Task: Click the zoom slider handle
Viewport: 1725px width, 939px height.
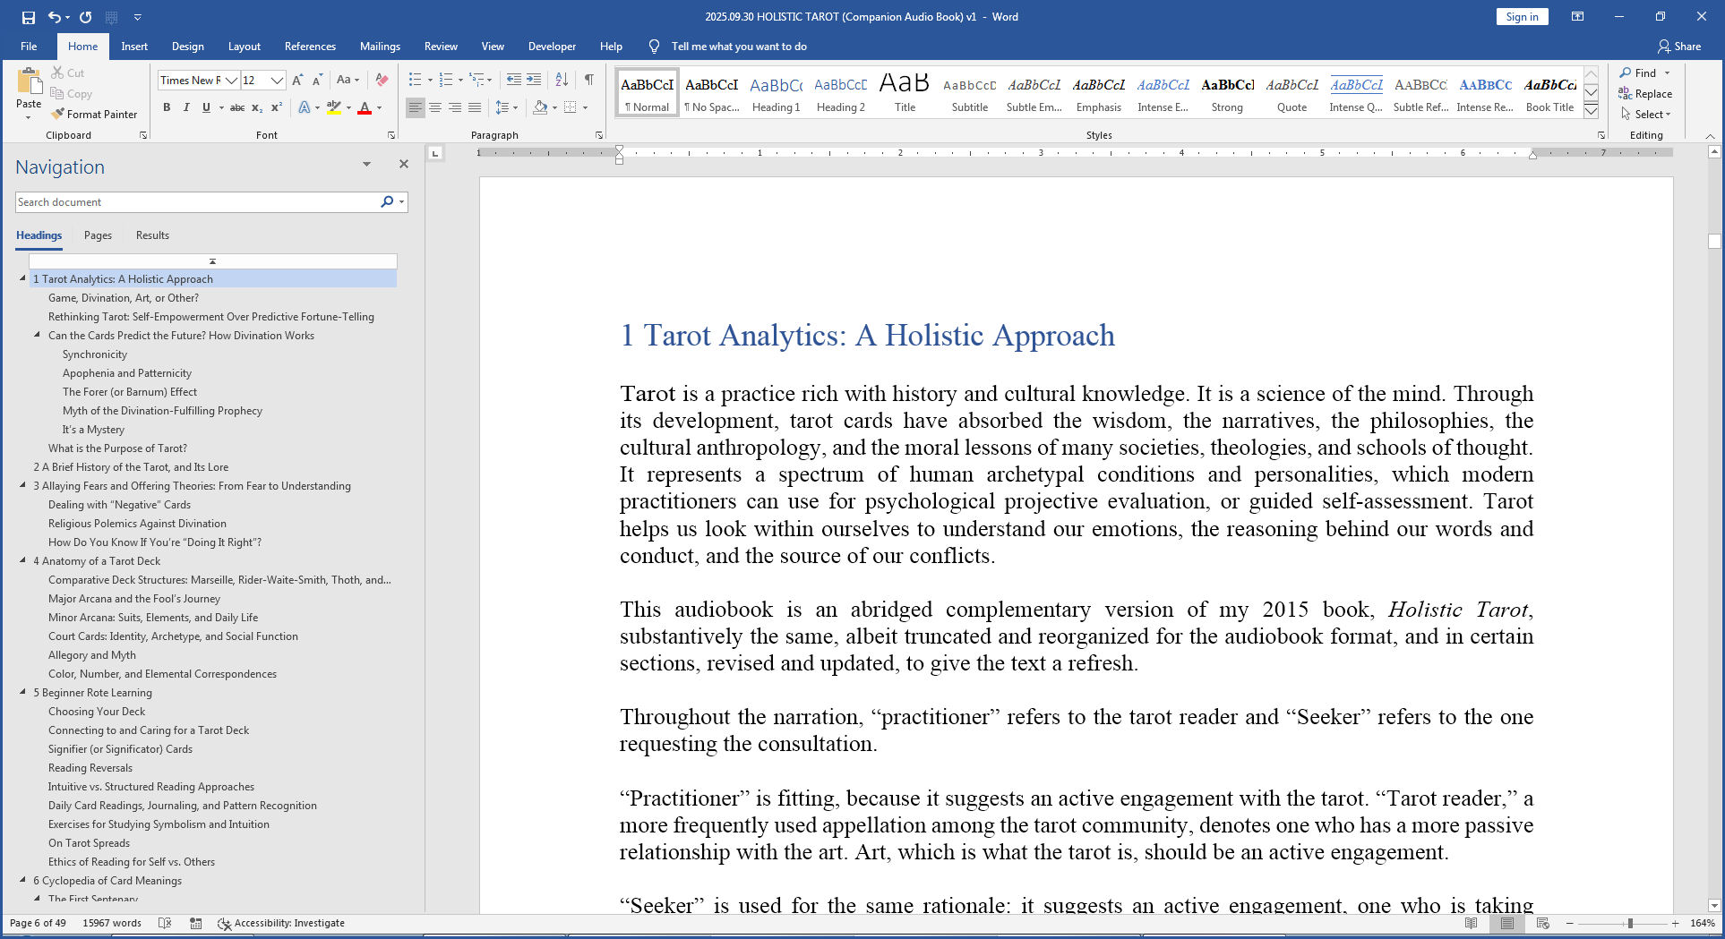Action: tap(1629, 923)
